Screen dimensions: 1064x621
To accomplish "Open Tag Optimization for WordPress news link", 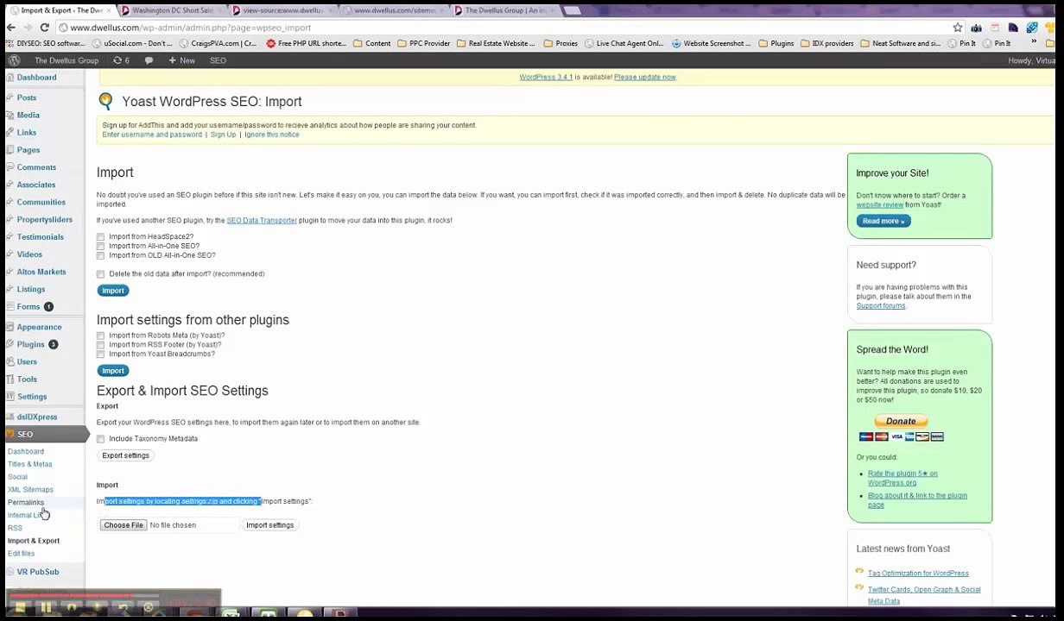I will point(918,574).
